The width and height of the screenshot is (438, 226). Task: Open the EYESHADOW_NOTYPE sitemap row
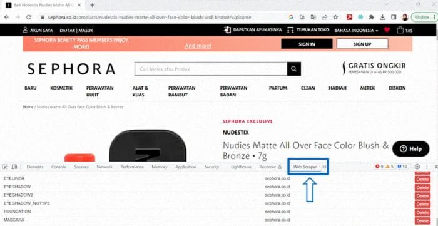click(x=206, y=203)
